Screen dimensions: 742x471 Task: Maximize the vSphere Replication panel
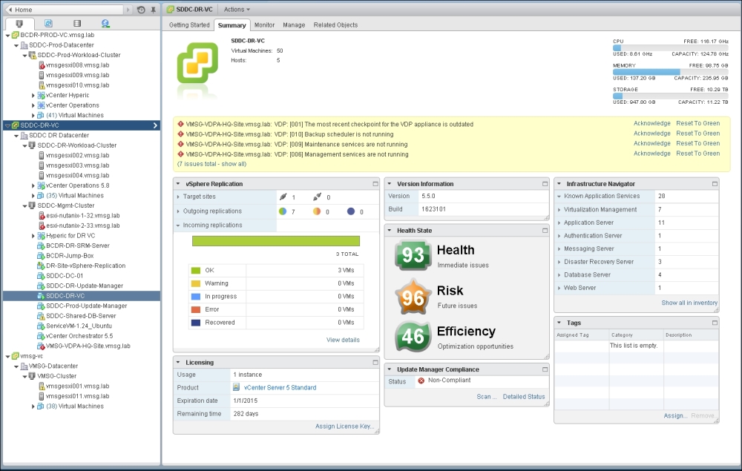click(375, 184)
